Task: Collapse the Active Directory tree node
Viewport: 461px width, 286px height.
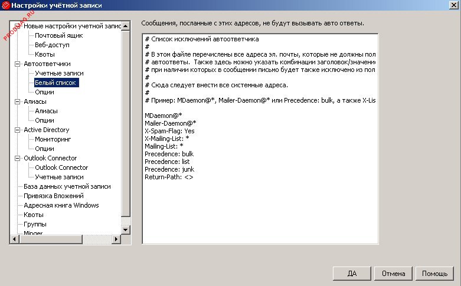Action: click(x=17, y=130)
